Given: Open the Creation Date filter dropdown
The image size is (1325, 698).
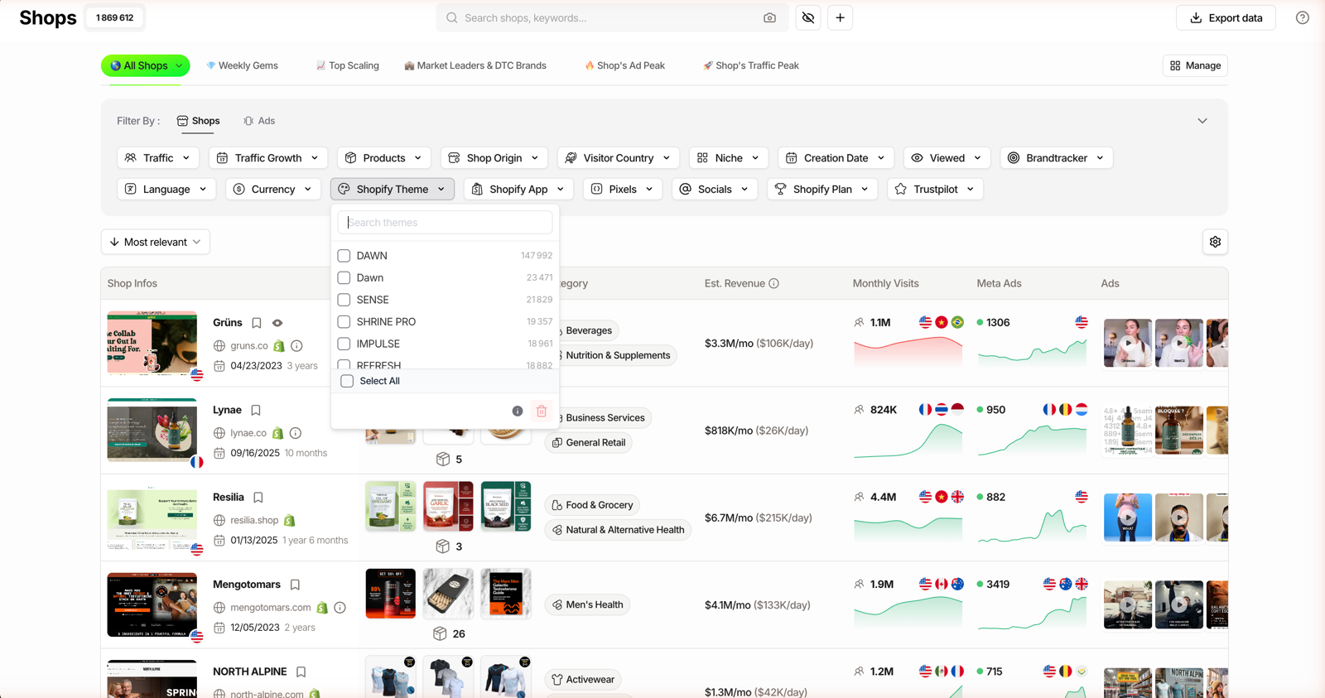Looking at the screenshot, I should point(836,158).
